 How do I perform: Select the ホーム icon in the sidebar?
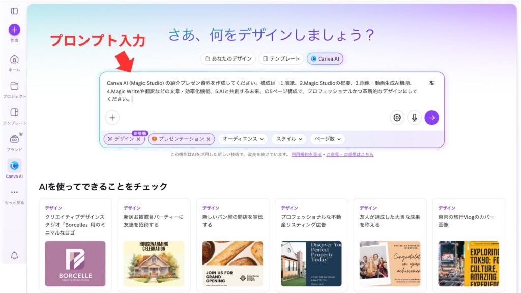[x=14, y=60]
